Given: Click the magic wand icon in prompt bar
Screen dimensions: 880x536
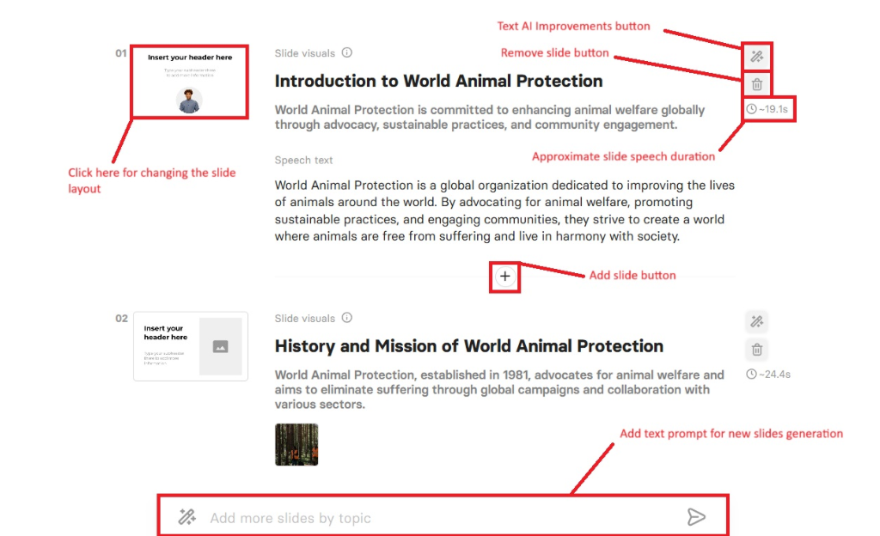Looking at the screenshot, I should [x=186, y=516].
